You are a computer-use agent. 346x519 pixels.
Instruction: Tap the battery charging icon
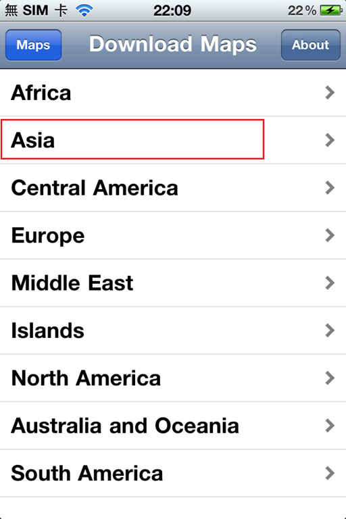click(x=331, y=11)
